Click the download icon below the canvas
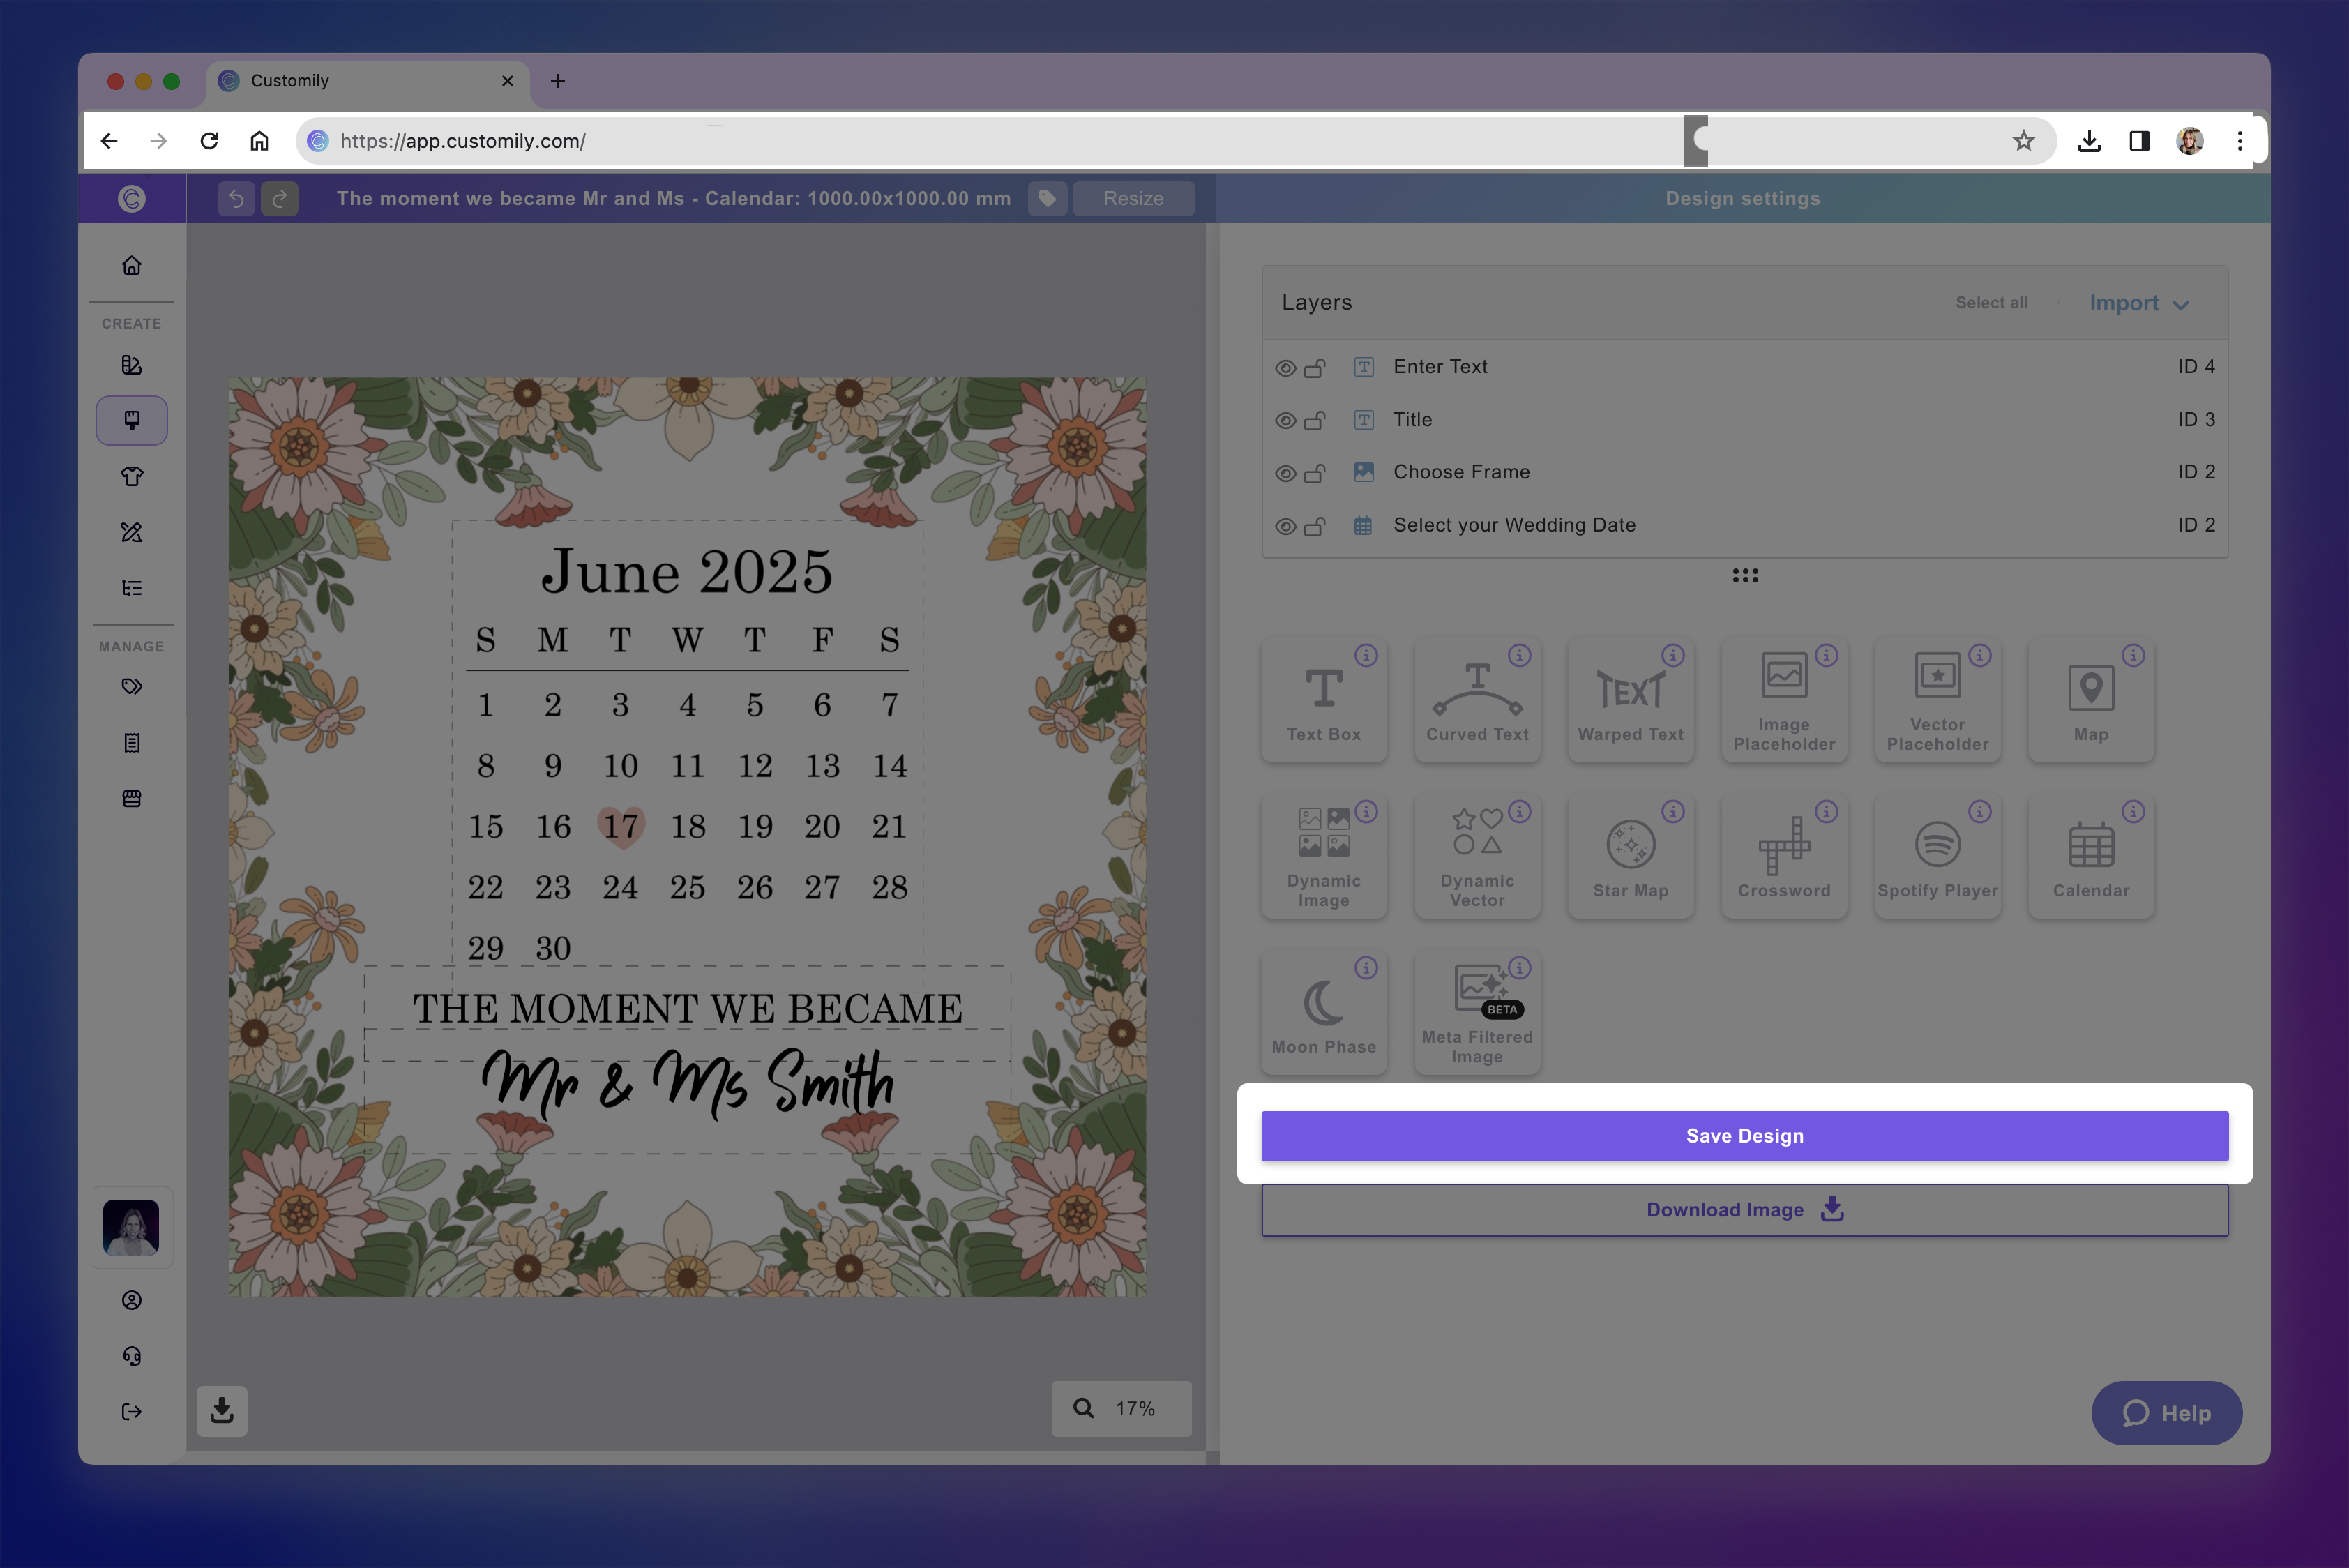The height and width of the screenshot is (1568, 2349). 222,1410
